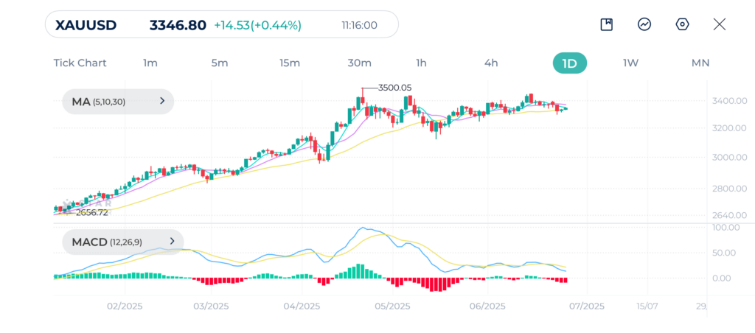The height and width of the screenshot is (333, 755).
Task: Click the bookmark save icon
Action: pos(606,24)
